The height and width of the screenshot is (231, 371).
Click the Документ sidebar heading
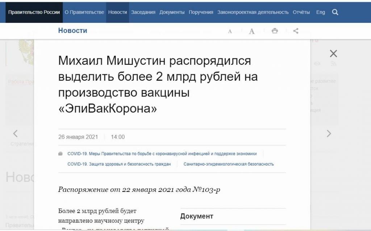(197, 217)
